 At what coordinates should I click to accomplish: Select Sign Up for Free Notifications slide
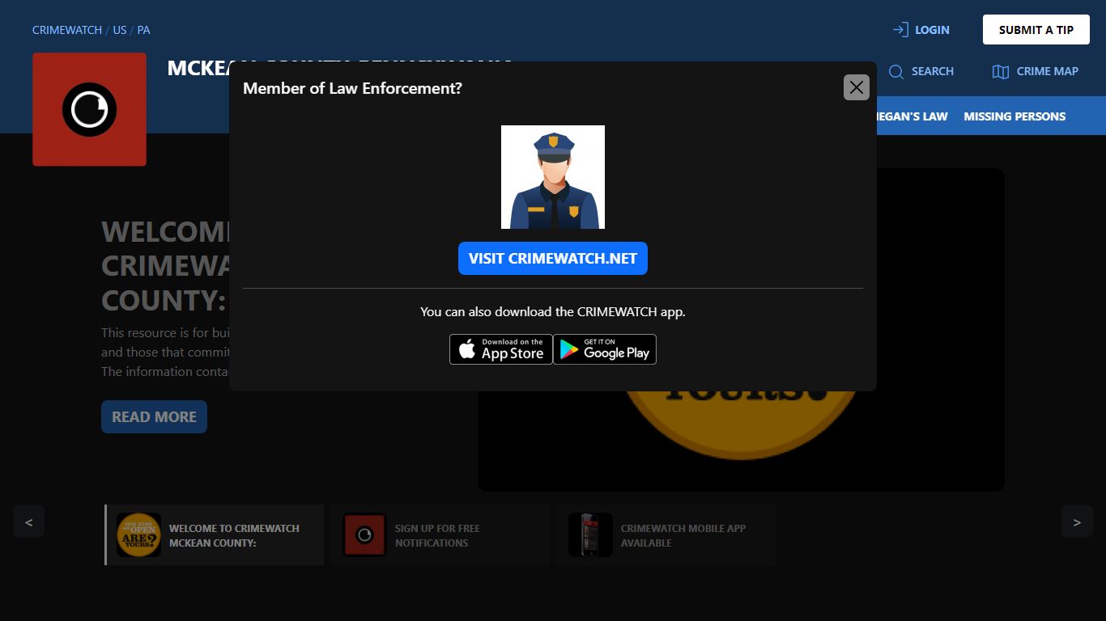click(x=440, y=535)
